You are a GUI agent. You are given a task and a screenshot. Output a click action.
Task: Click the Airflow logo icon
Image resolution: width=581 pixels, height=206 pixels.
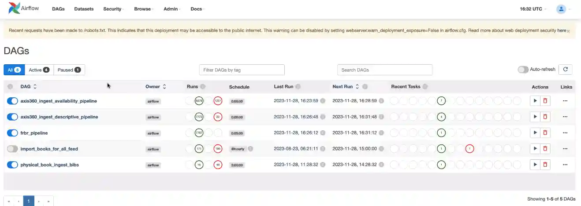click(15, 9)
